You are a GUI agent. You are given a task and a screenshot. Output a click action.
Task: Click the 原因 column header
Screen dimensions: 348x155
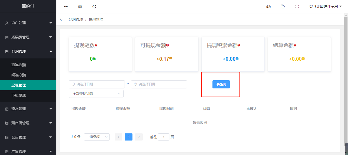coord(293,109)
